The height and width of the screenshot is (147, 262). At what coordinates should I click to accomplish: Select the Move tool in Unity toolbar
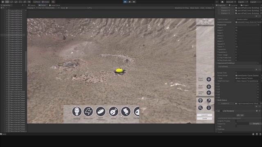(x=7, y=2)
